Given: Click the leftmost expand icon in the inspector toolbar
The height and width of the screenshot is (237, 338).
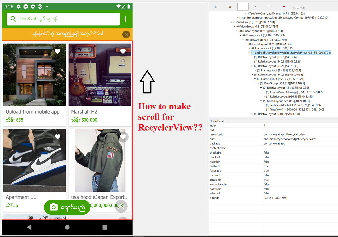Looking at the screenshot, I should pos(216,6).
